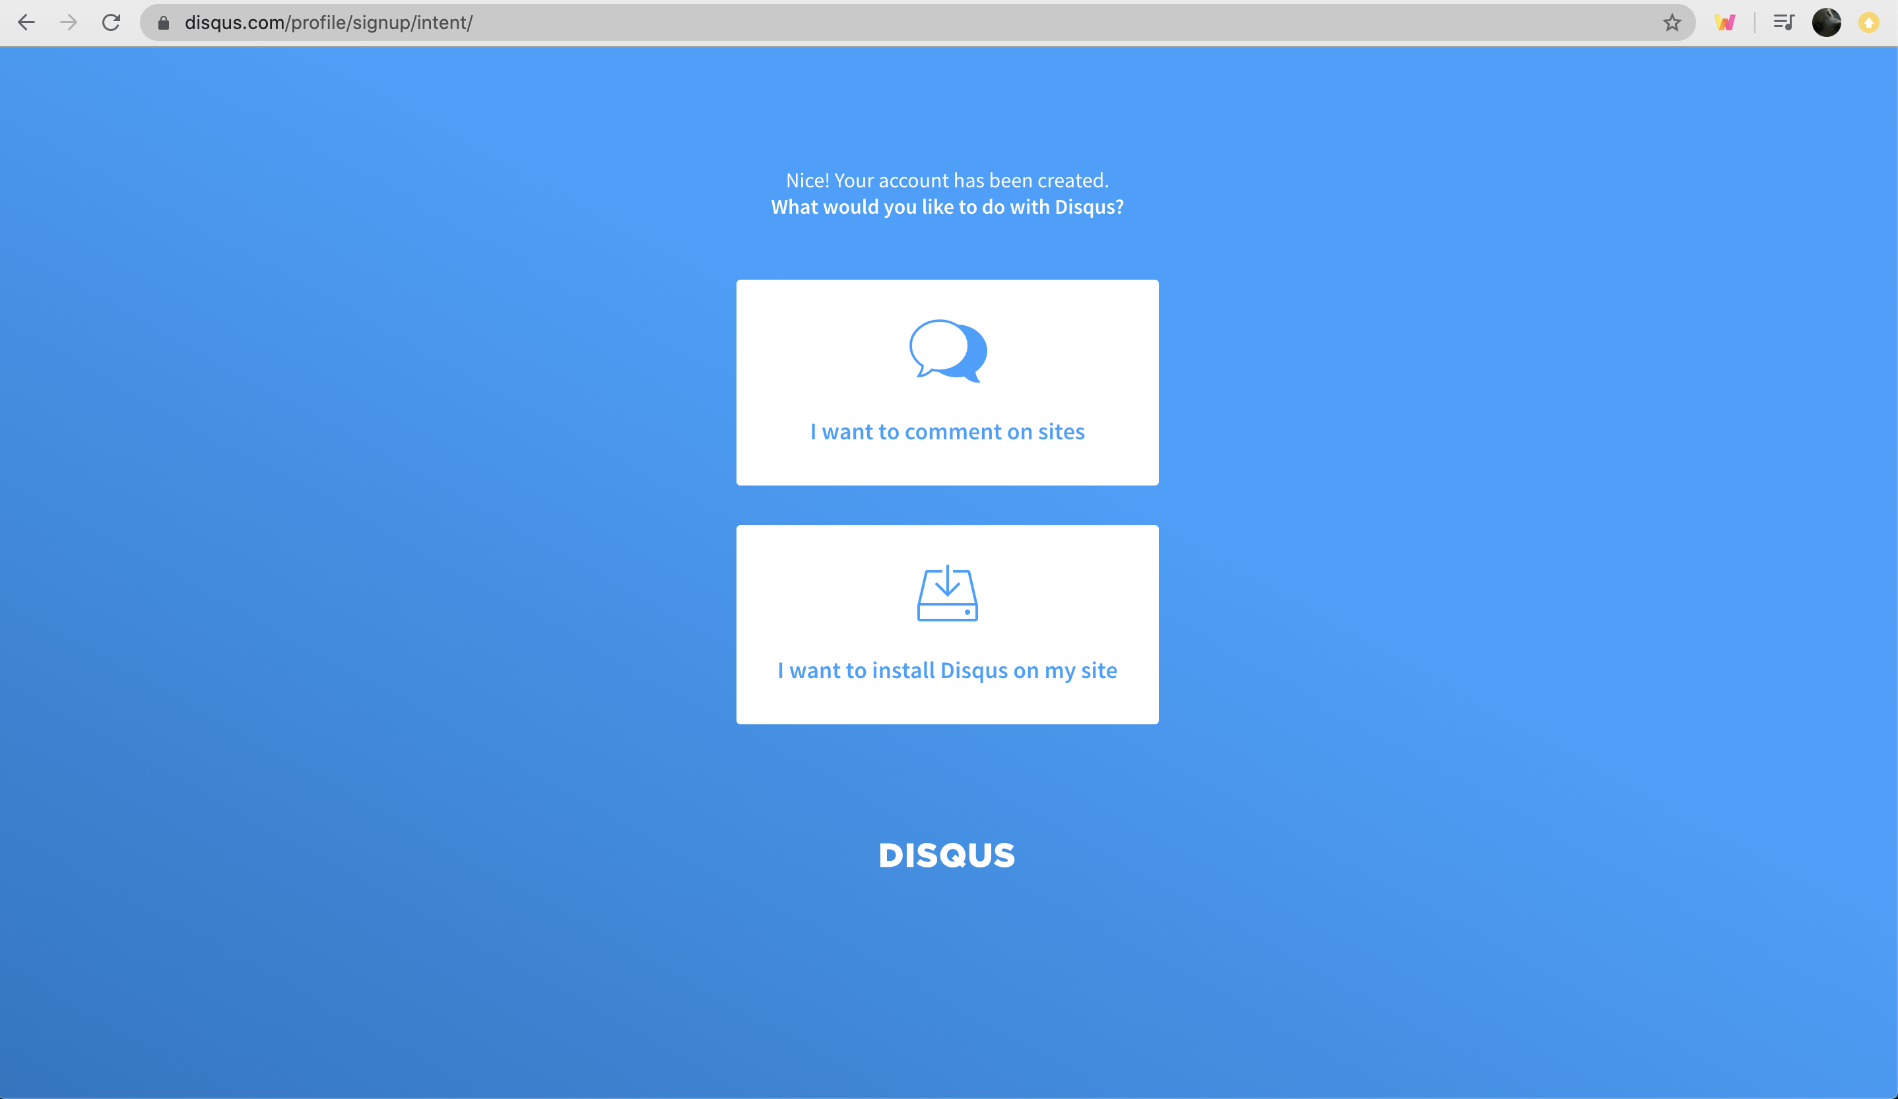1898x1099 pixels.
Task: Focus the address bar URL text
Action: (x=329, y=22)
